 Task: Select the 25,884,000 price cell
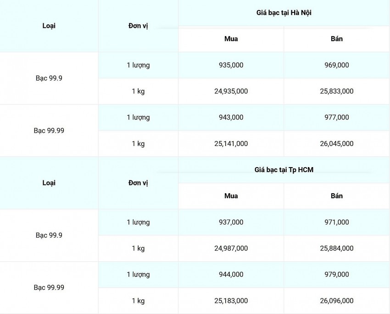pyautogui.click(x=337, y=248)
